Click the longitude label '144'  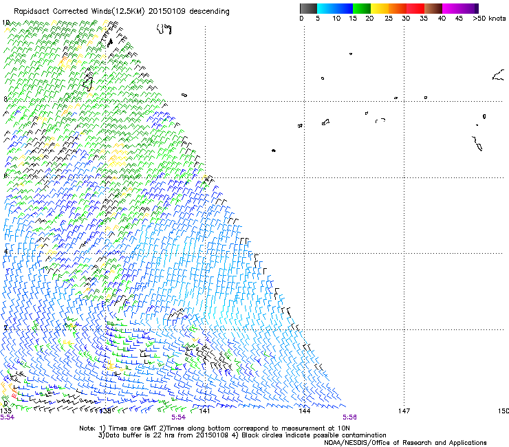pos(304,411)
